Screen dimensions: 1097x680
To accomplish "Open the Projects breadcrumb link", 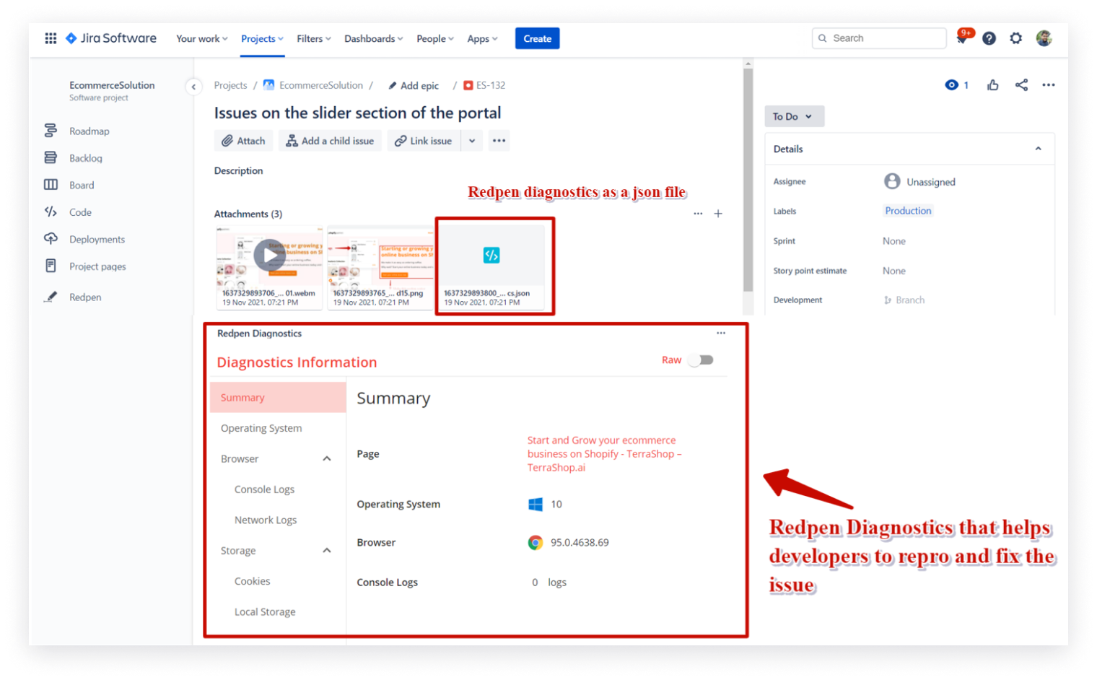I will coord(230,85).
